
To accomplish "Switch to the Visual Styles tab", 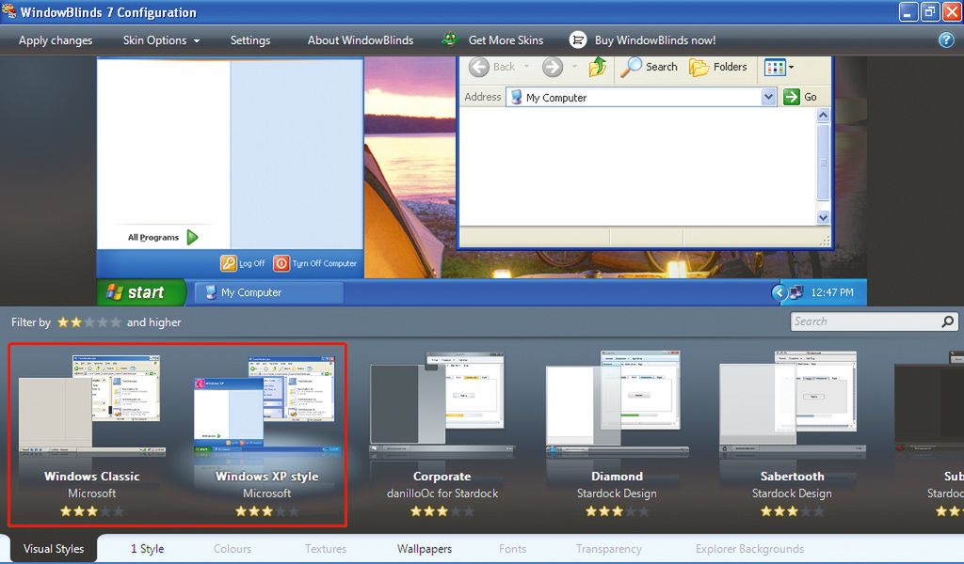I will tap(54, 549).
